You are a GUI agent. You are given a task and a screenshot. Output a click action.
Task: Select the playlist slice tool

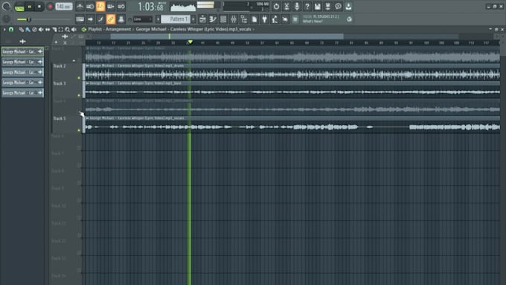(x=54, y=29)
